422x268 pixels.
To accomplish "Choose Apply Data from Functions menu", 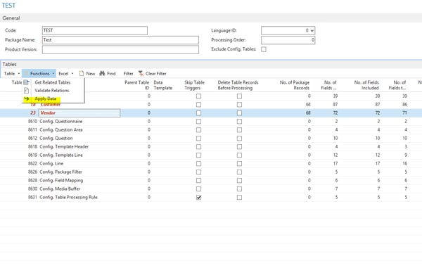I will (x=45, y=98).
